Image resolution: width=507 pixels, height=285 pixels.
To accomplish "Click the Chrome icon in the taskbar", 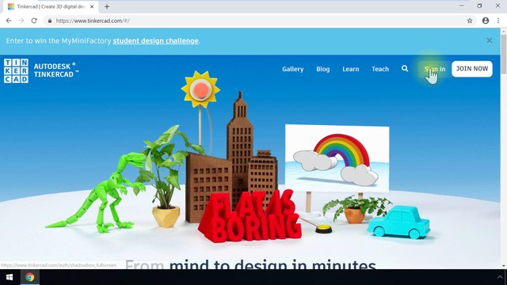I will 30,277.
